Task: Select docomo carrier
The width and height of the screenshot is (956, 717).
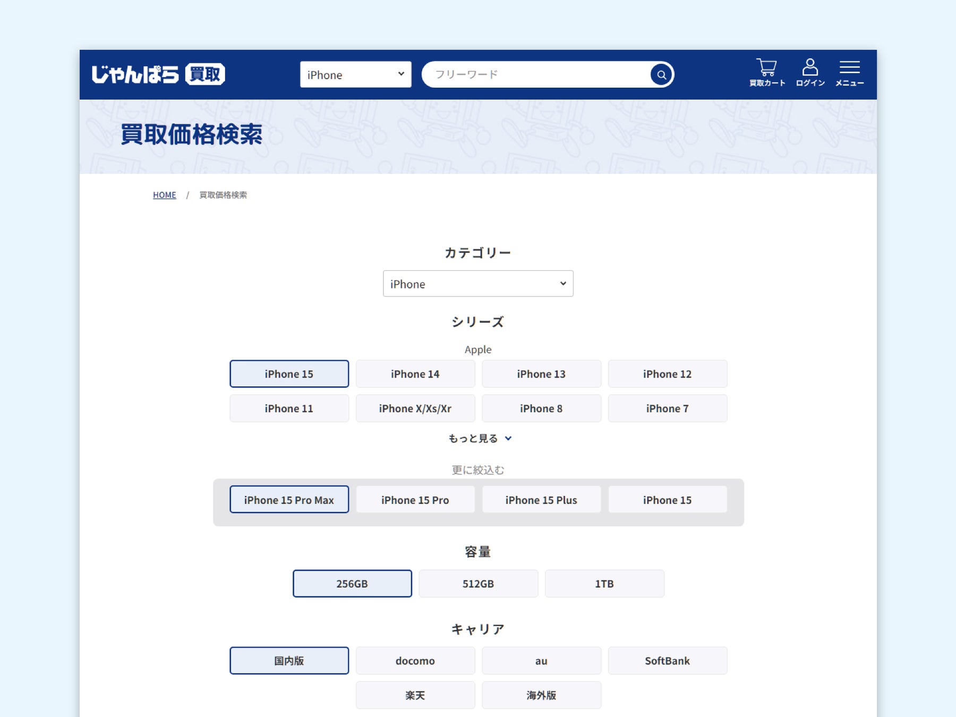Action: pyautogui.click(x=415, y=661)
